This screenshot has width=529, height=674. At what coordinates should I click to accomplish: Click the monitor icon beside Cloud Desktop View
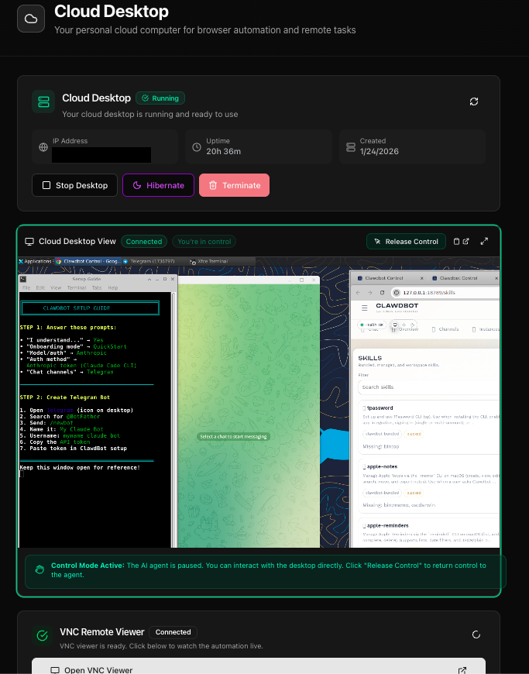click(29, 242)
